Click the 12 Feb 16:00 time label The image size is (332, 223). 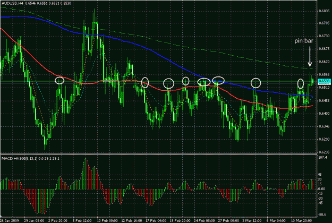coord(132,221)
